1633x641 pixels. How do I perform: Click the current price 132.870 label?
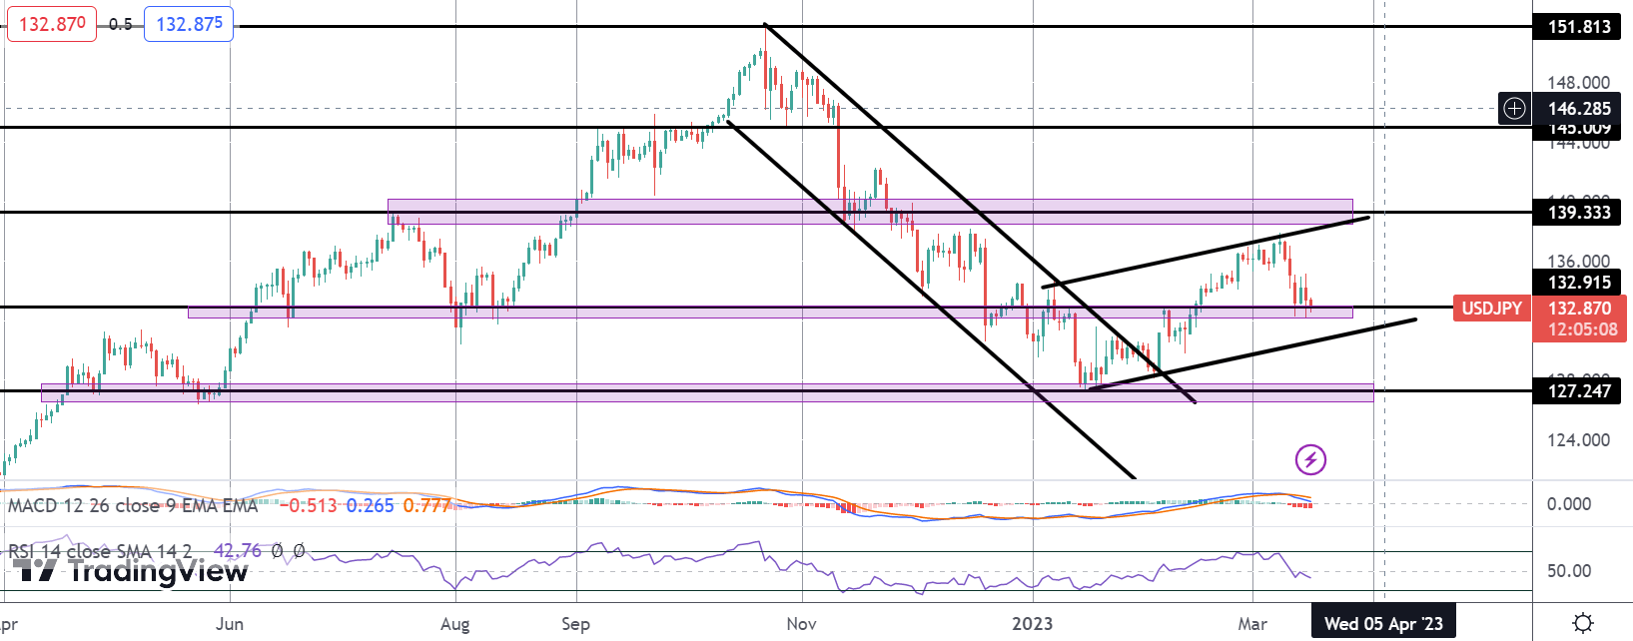point(1579,309)
